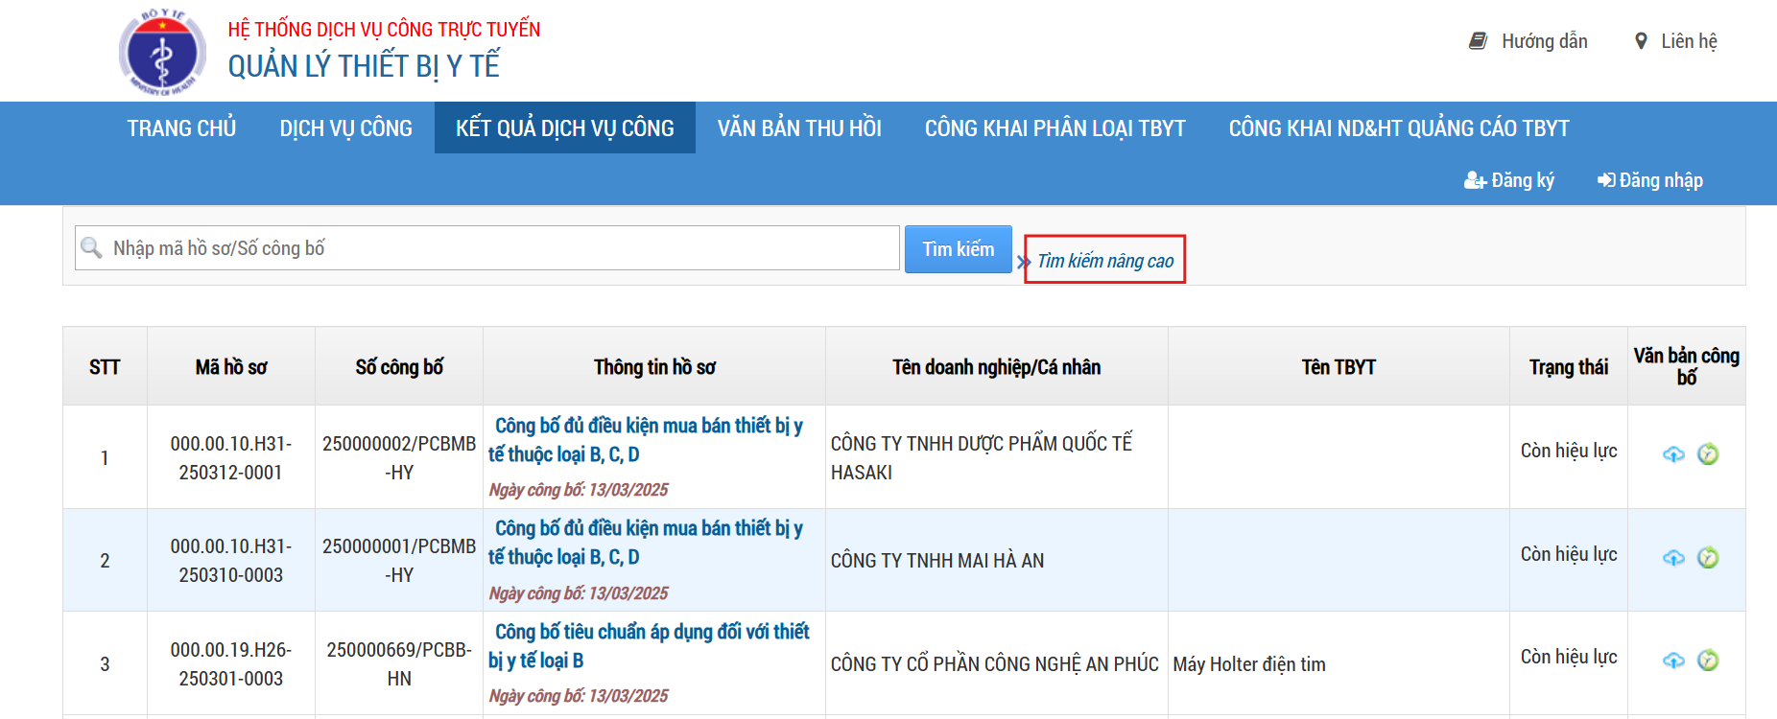
Task: Open CÔNG KHAI ND&HT QUẢNG CÁO TBYT
Action: pyautogui.click(x=1398, y=128)
